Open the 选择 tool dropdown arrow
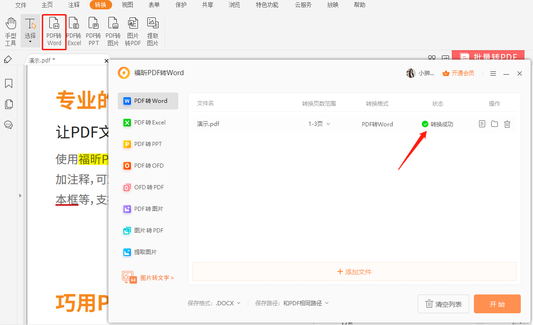The width and height of the screenshot is (533, 325). pyautogui.click(x=30, y=42)
